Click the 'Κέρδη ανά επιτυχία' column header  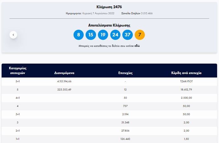click(x=186, y=73)
